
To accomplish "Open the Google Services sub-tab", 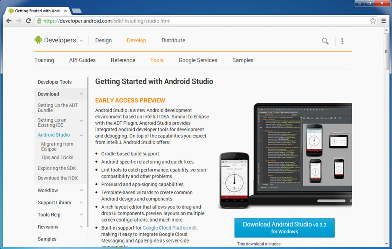I will coord(198,60).
